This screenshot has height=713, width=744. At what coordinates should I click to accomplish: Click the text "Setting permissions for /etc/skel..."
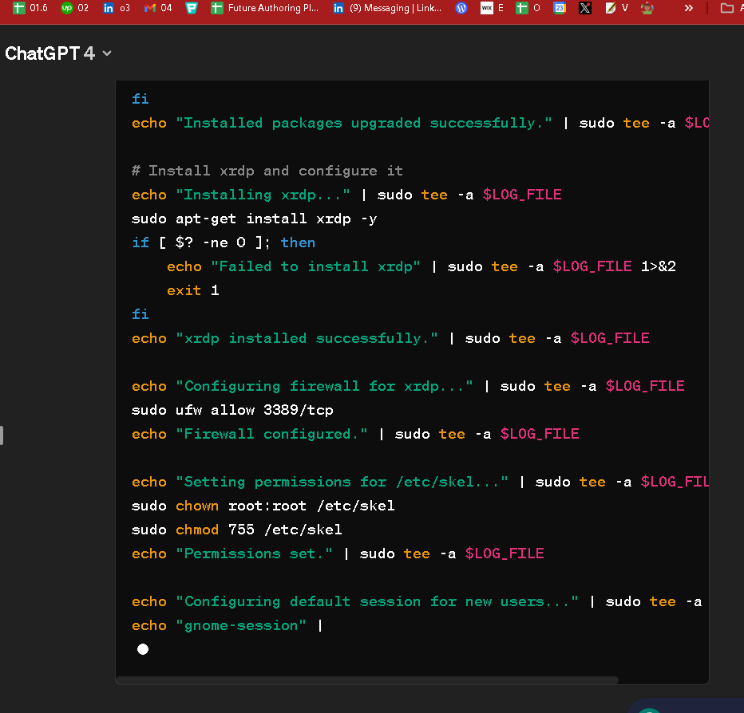pyautogui.click(x=342, y=482)
